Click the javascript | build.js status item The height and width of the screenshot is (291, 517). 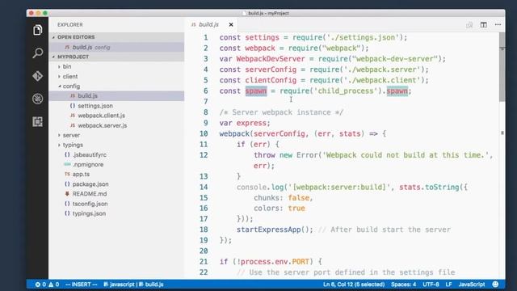coord(133,285)
